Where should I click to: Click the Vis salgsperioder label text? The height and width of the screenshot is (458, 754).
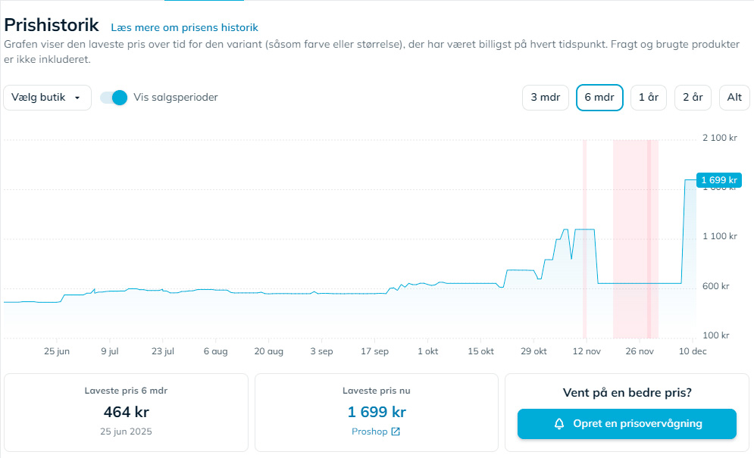[x=176, y=98]
